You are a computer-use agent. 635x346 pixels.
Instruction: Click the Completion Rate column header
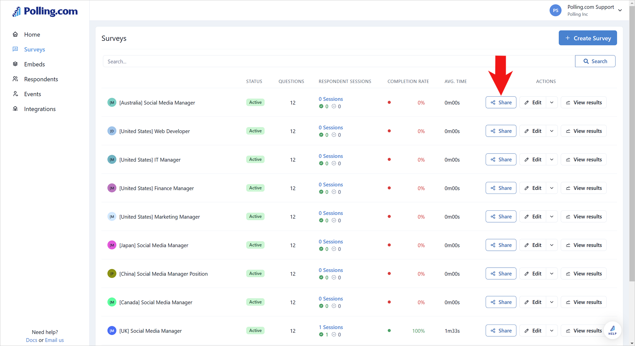[408, 81]
